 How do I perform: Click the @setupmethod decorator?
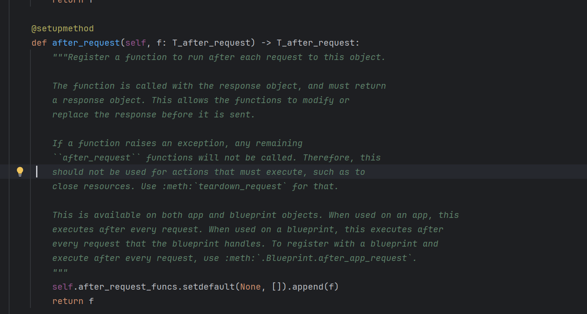[62, 29]
